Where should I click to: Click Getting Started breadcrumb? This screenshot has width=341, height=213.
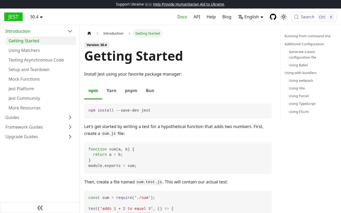(148, 33)
